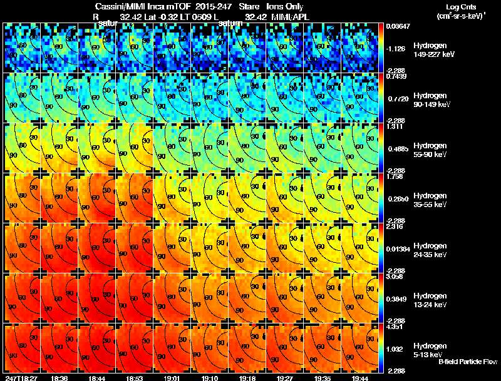Click the 'MIMI/APL' text in header
This screenshot has width=501, height=381.
[290, 17]
